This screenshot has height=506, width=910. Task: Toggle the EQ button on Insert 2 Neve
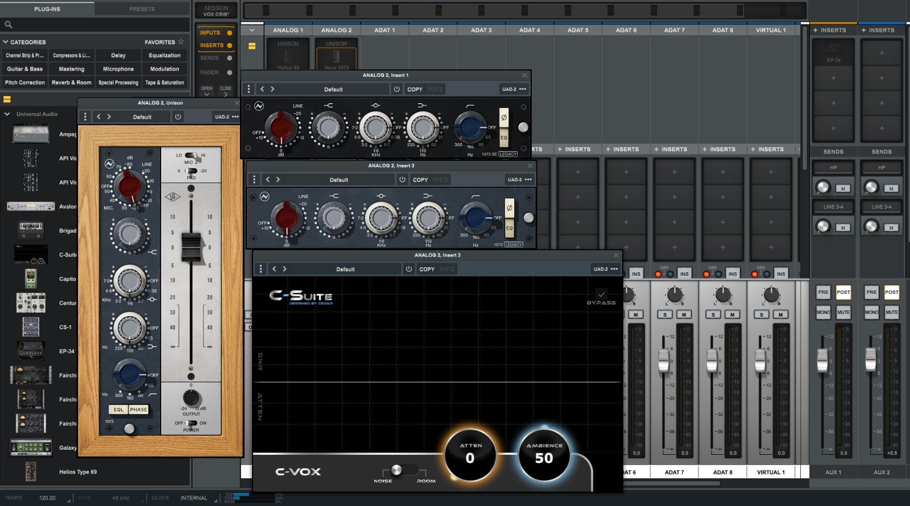tap(510, 228)
